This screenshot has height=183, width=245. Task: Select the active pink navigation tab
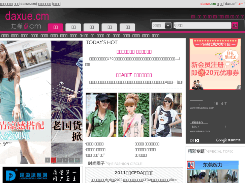tap(56, 27)
